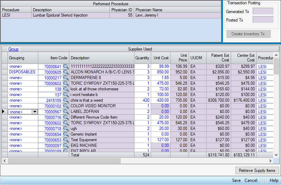Click lookup magnifier icon for item 70000641

66,66
